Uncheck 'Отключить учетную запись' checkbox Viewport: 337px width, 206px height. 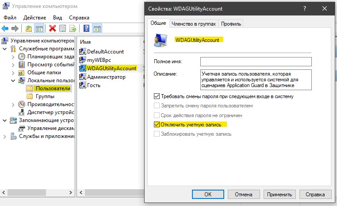click(157, 124)
